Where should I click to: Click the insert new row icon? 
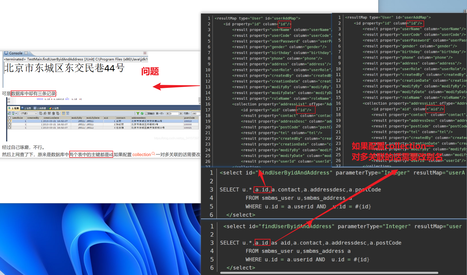41,113
